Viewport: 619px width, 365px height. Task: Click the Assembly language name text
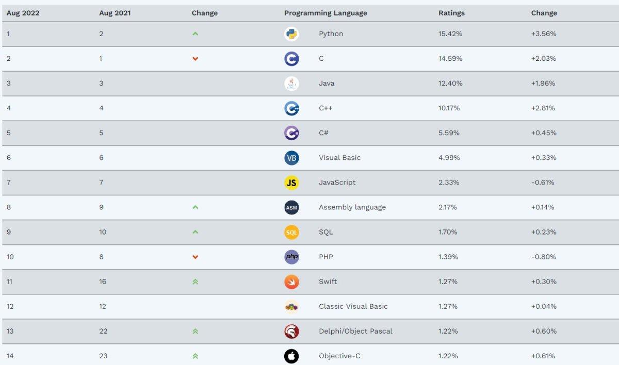click(x=352, y=207)
